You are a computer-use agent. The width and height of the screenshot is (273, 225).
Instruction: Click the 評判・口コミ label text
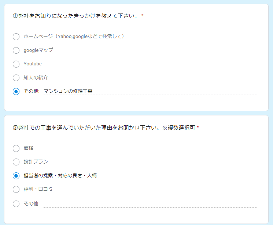38,189
